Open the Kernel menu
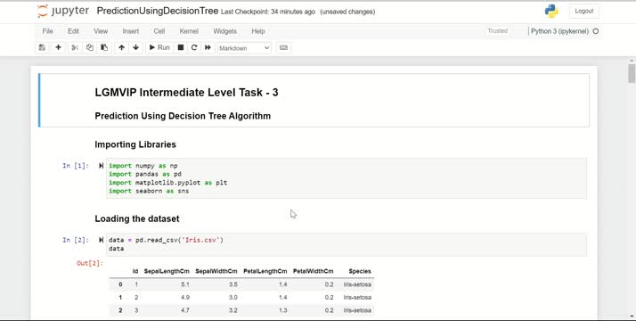 (189, 31)
